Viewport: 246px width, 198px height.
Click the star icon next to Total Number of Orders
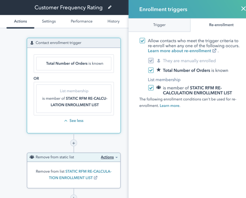158,70
